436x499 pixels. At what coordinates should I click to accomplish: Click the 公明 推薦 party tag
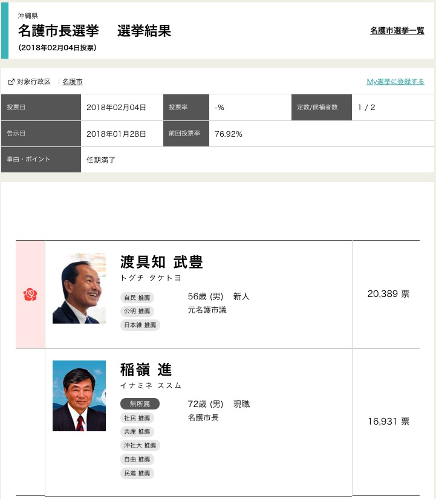click(x=137, y=311)
